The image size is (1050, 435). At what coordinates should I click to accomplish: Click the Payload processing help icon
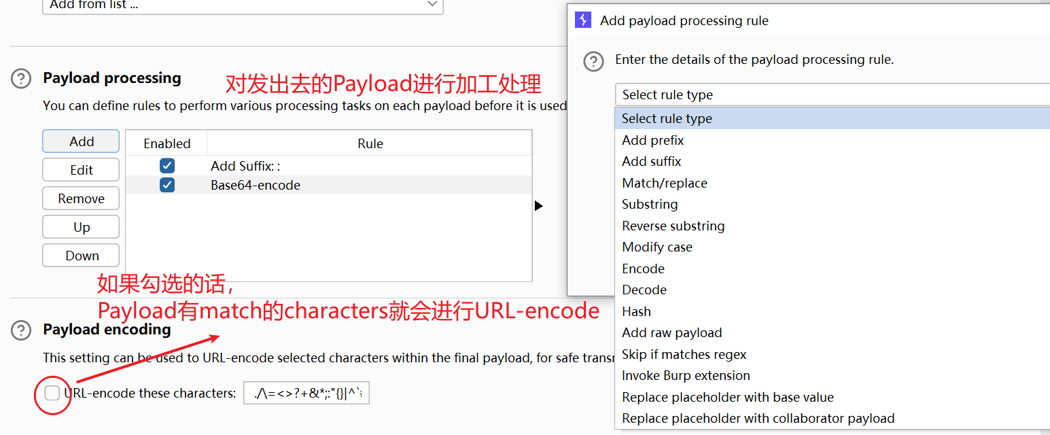point(21,79)
